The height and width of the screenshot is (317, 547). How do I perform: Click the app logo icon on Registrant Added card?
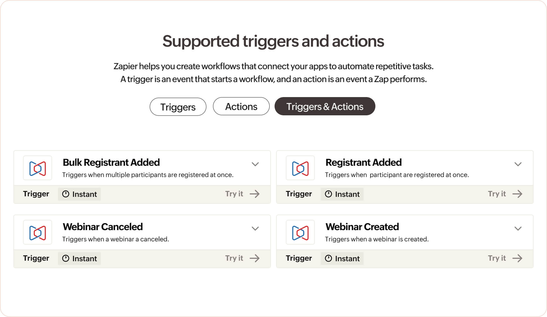[300, 168]
